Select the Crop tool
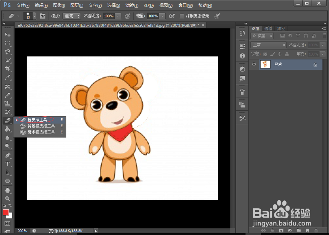This screenshot has width=329, height=235. 8,69
